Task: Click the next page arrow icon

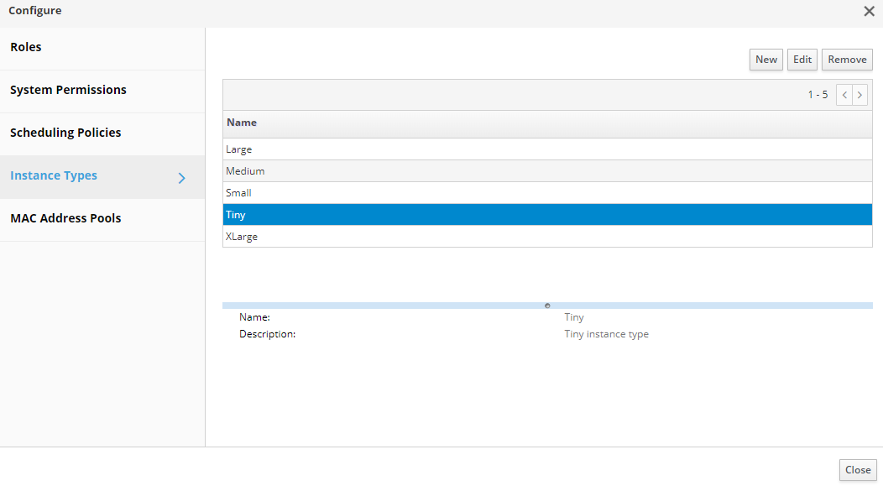Action: [x=859, y=95]
